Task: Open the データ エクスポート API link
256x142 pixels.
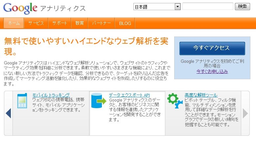Action: pyautogui.click(x=129, y=95)
